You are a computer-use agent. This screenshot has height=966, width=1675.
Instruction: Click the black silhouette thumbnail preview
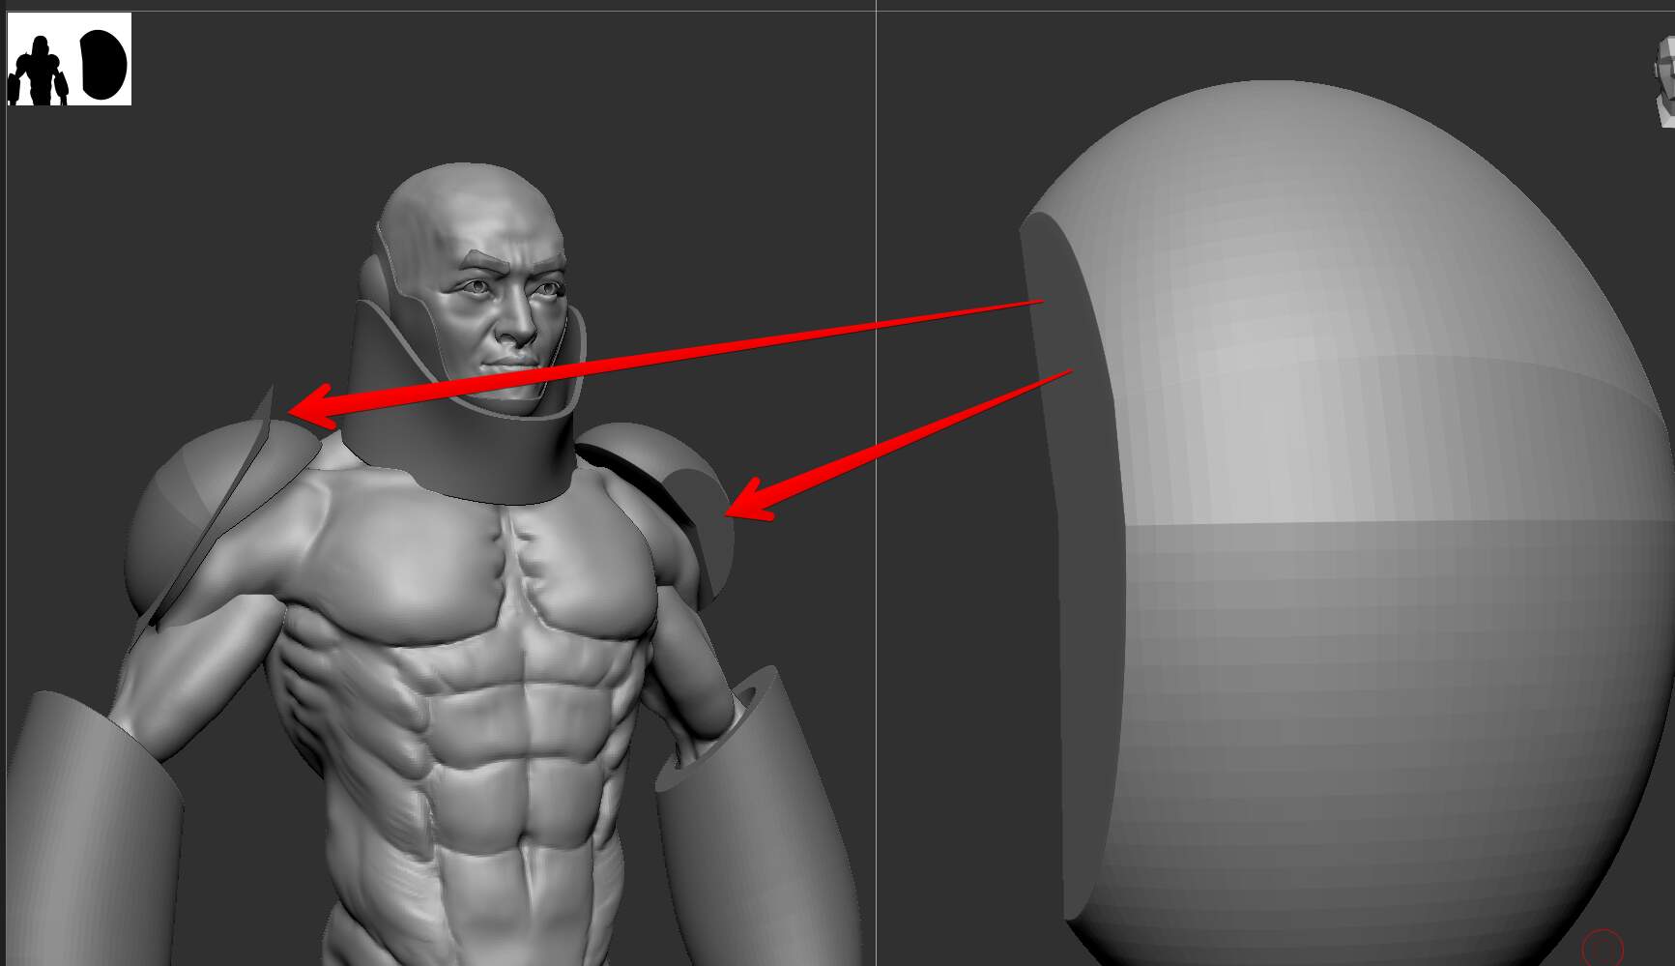coord(69,59)
